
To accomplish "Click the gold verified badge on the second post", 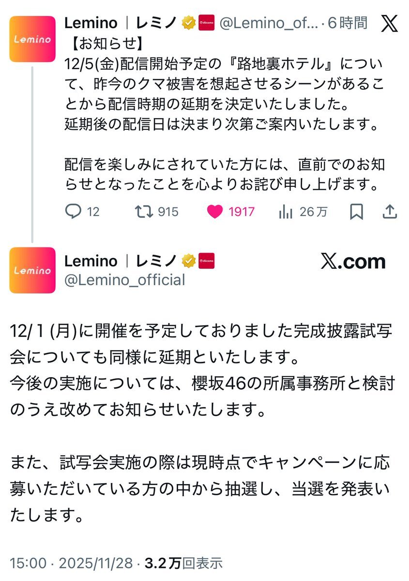I will tap(188, 261).
